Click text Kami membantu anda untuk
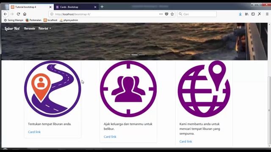The width and height of the screenshot is (271, 152). [x=199, y=124]
